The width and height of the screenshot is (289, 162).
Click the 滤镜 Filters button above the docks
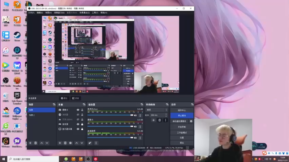click(76, 98)
